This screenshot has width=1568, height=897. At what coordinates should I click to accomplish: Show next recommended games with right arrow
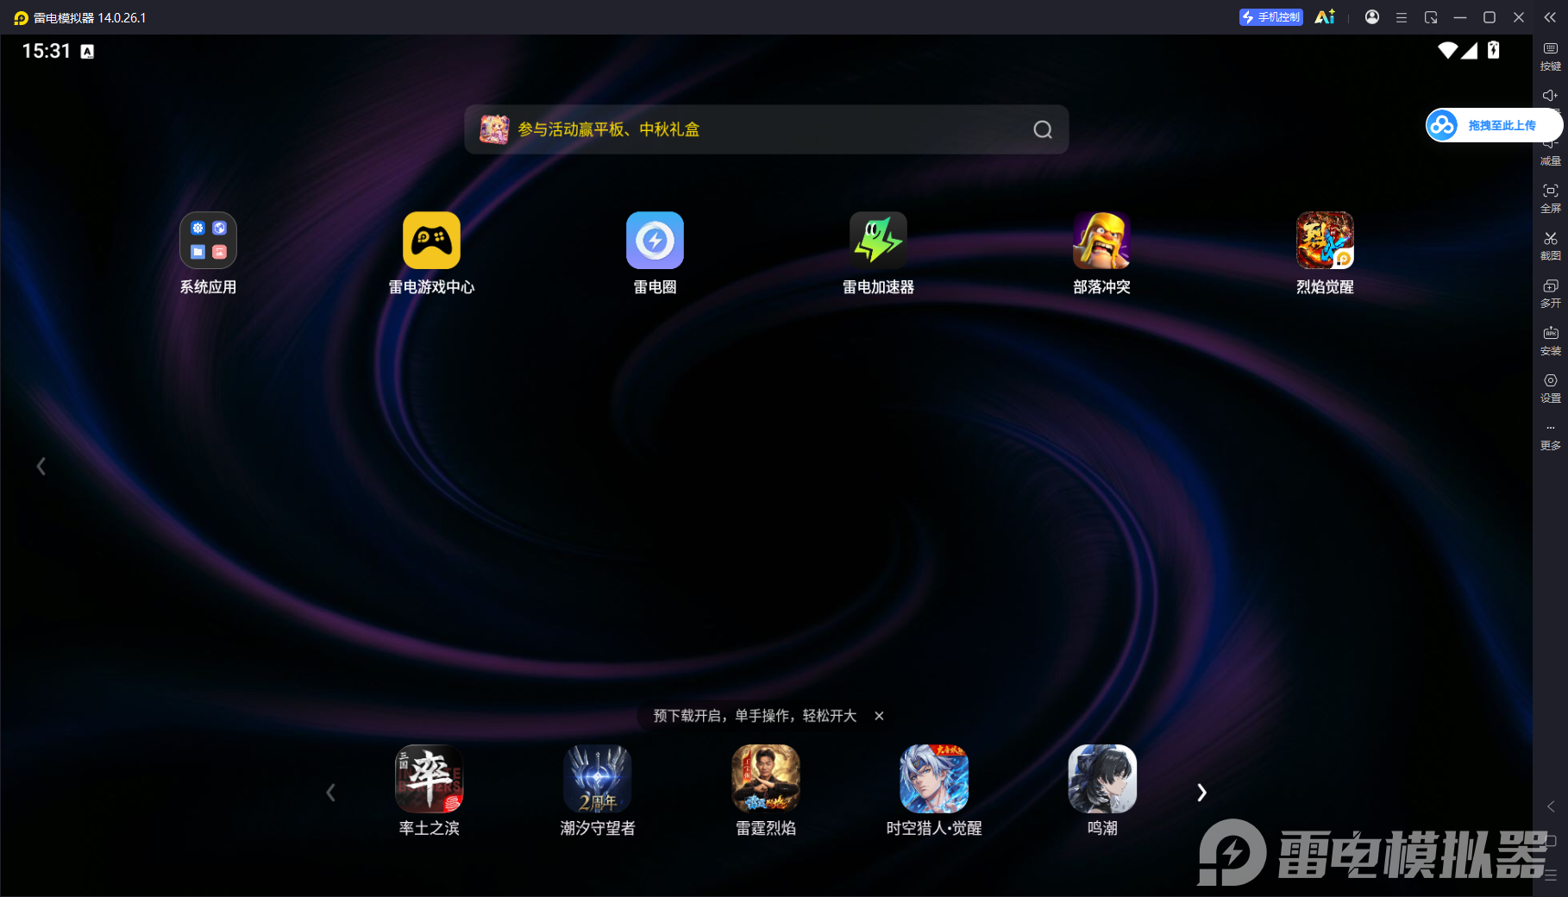[1201, 793]
